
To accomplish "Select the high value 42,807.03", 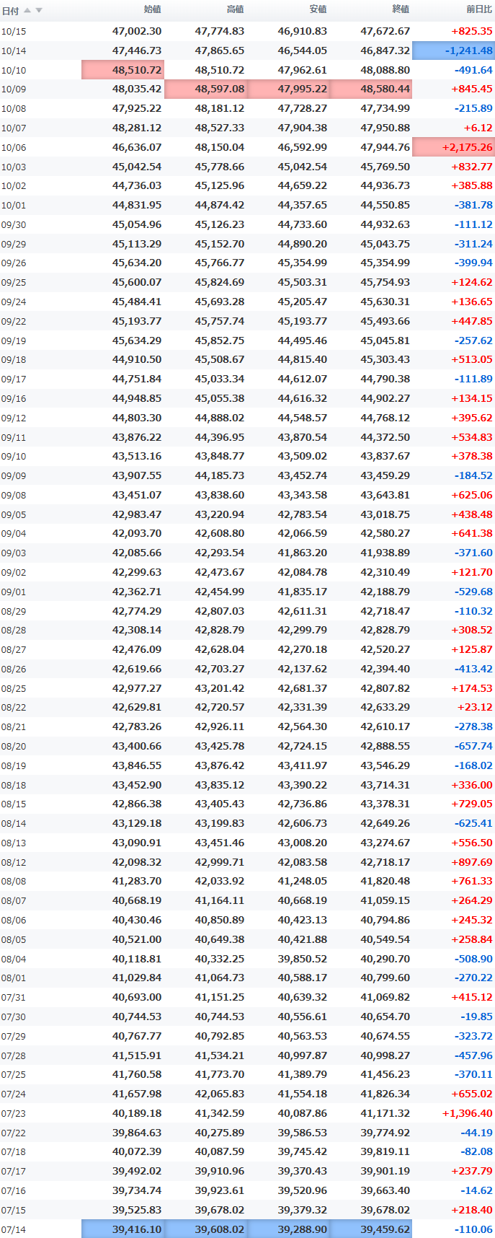I will 220,611.
